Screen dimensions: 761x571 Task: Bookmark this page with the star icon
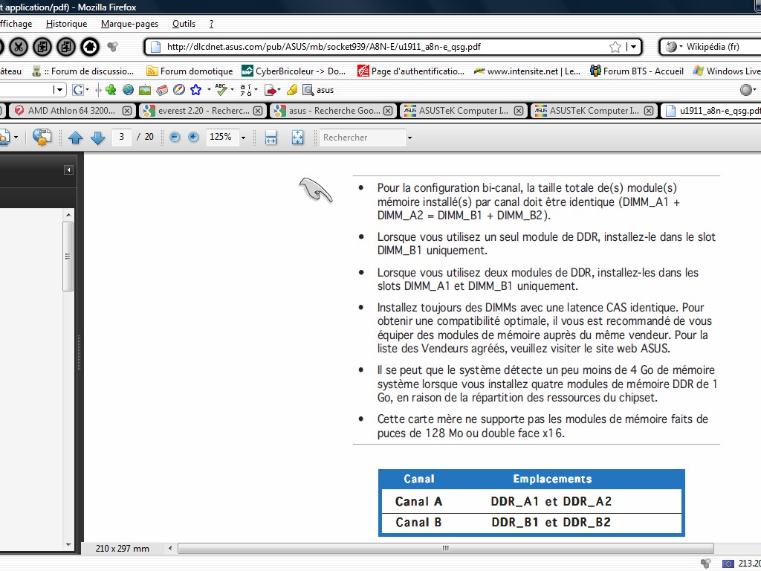click(x=615, y=47)
